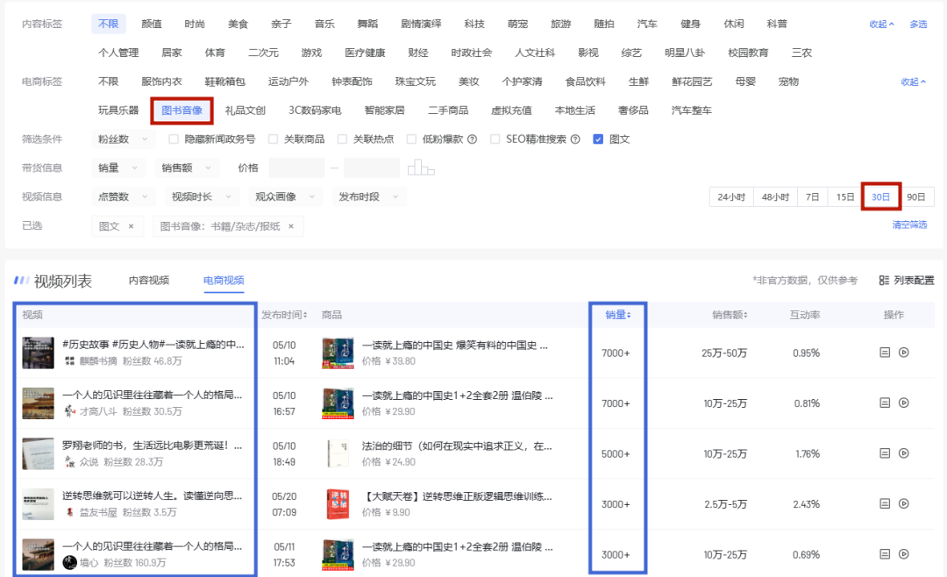Select 15日 time range
The width and height of the screenshot is (947, 577).
(x=845, y=197)
